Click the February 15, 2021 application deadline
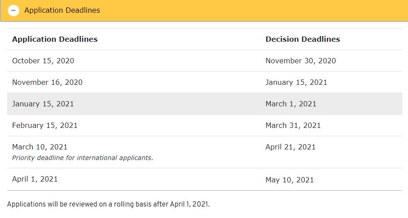Screen dimensions: 408x218 pyautogui.click(x=45, y=125)
